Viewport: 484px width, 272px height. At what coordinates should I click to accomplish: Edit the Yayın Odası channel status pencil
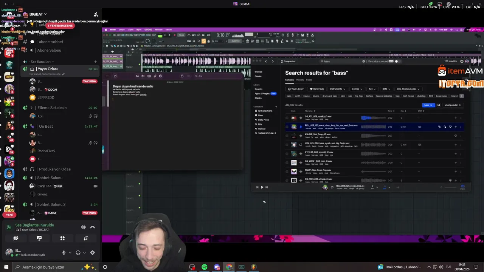(63, 74)
